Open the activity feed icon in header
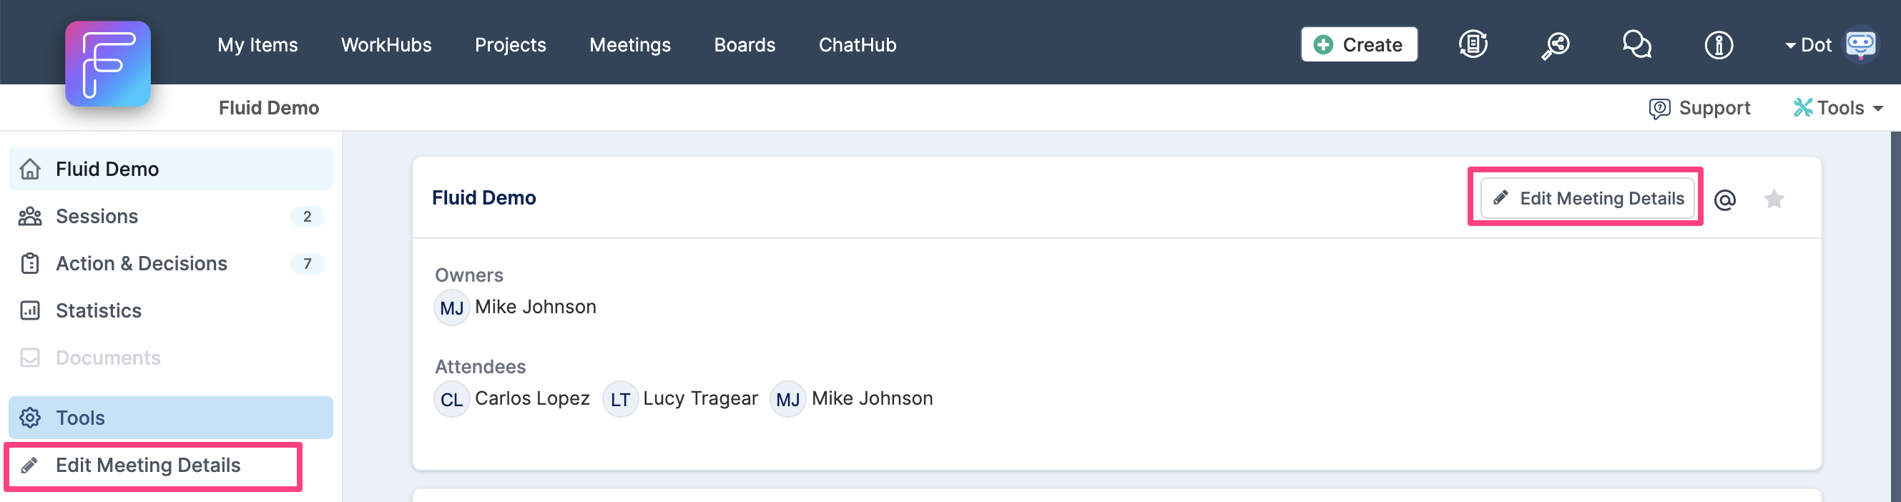This screenshot has width=1901, height=502. point(1473,44)
